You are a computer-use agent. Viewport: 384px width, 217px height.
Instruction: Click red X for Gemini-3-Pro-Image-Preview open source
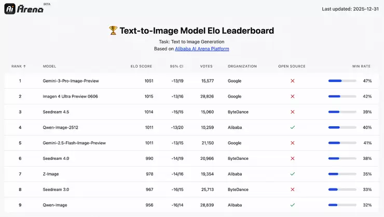293,81
